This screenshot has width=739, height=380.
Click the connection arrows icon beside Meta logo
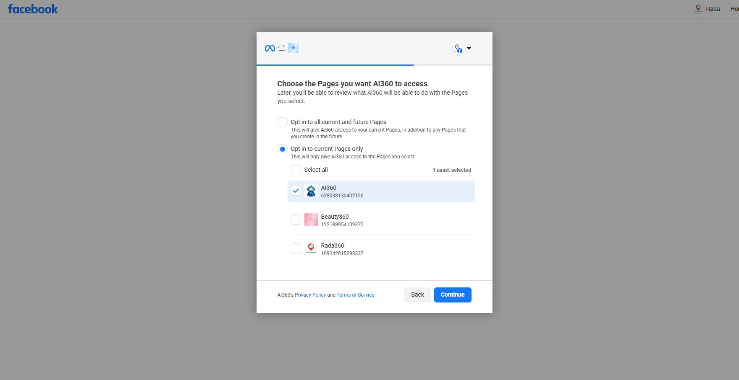pyautogui.click(x=282, y=48)
